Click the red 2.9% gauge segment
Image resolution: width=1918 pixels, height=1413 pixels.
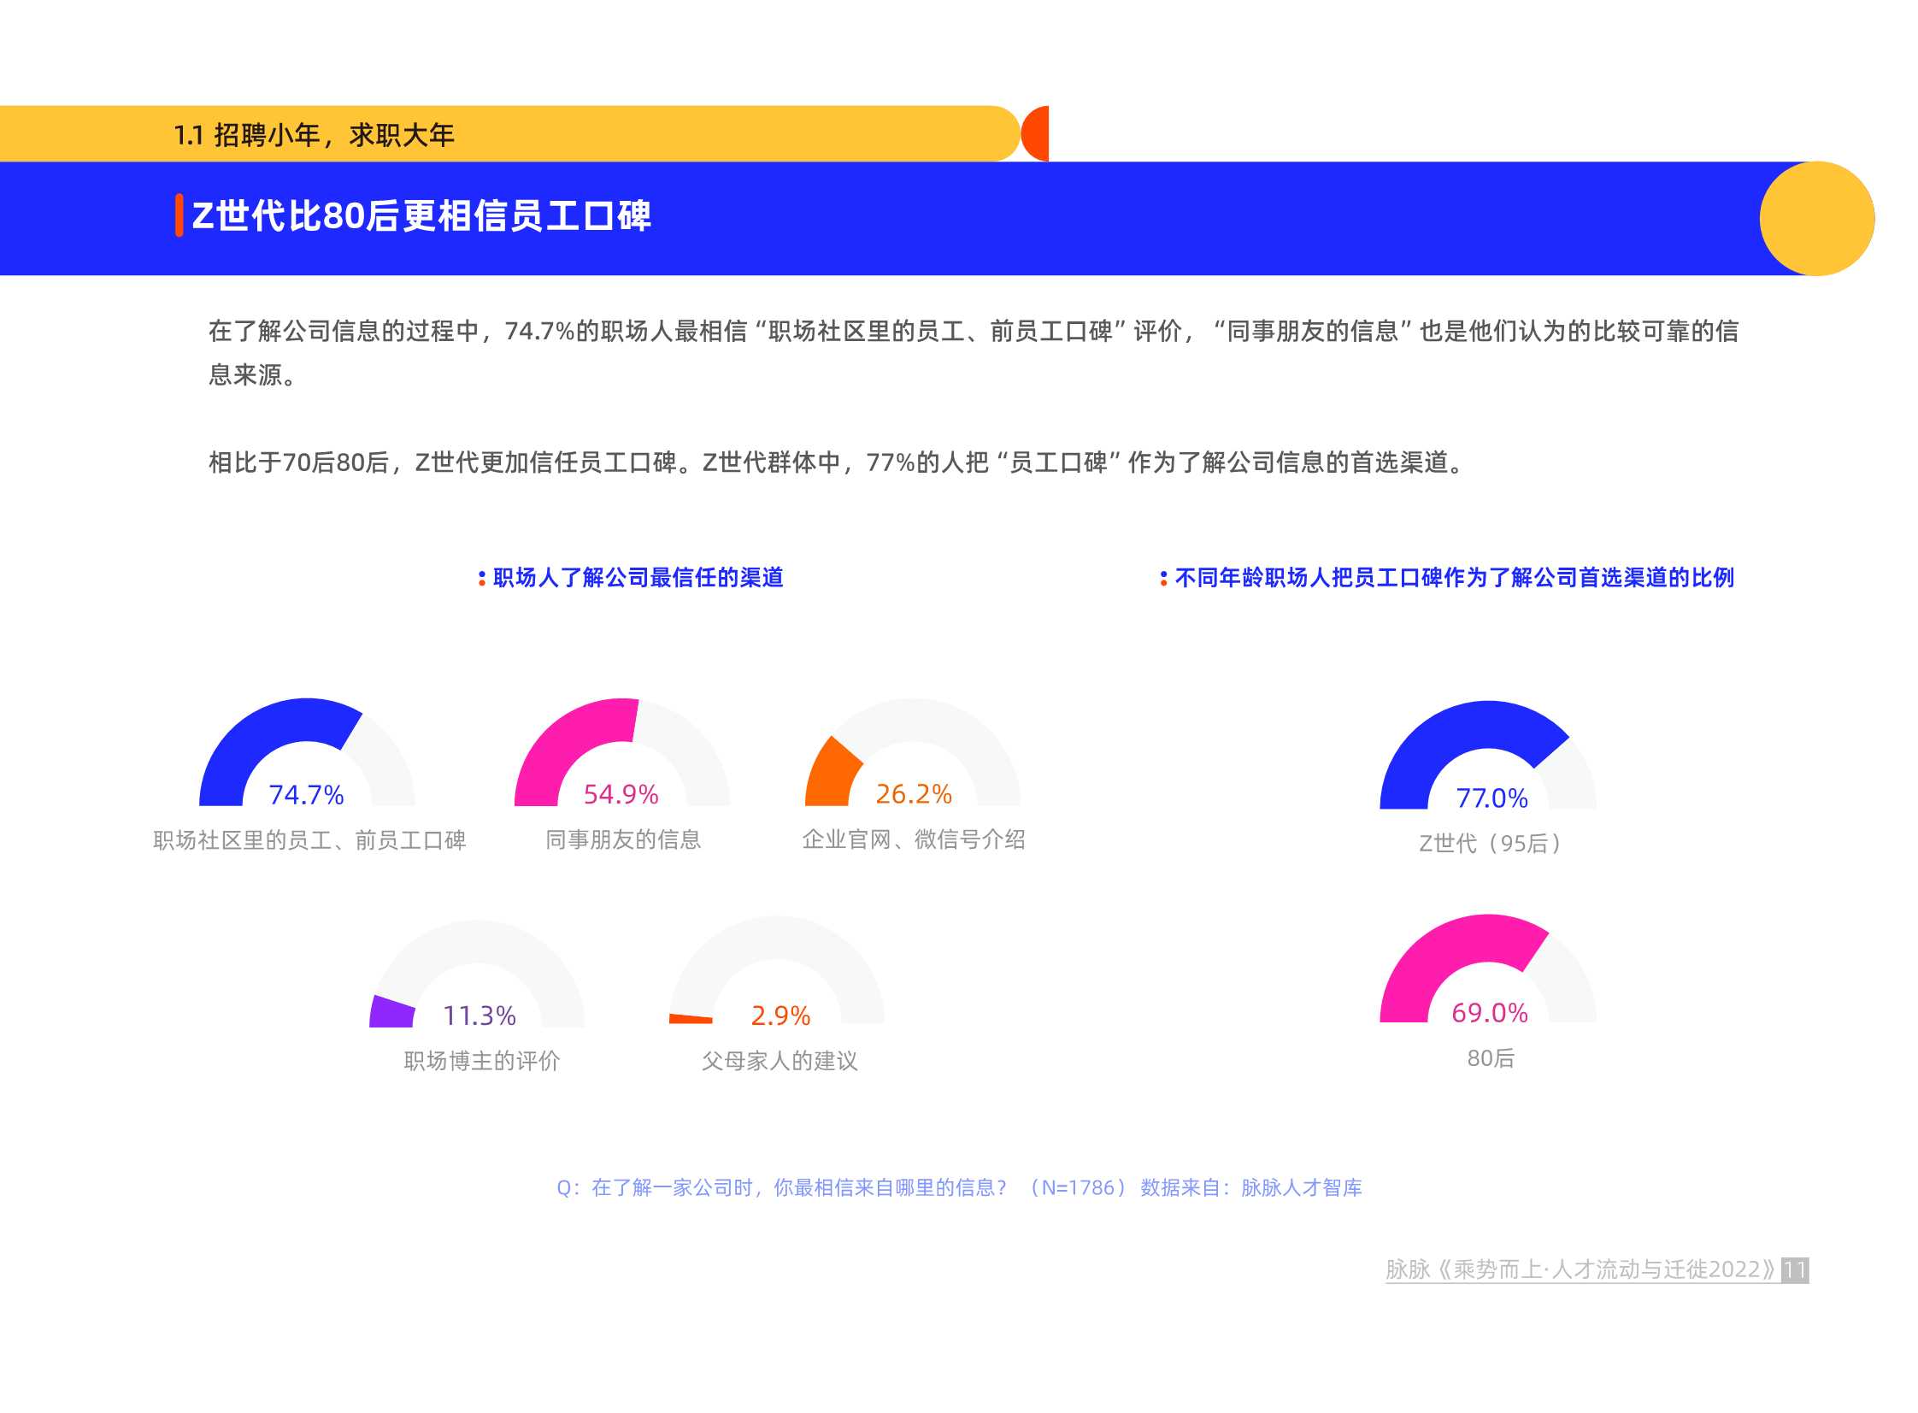pyautogui.click(x=691, y=1019)
